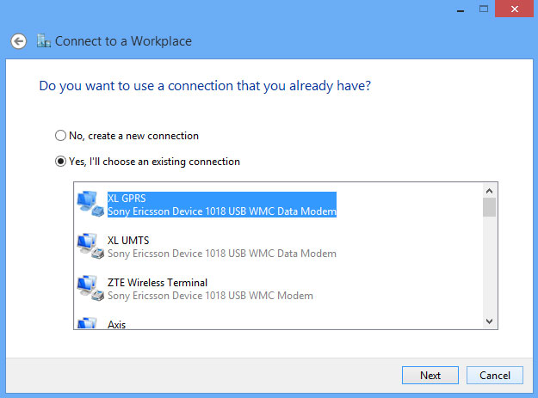Select the XL GPRS connection name

(x=127, y=199)
